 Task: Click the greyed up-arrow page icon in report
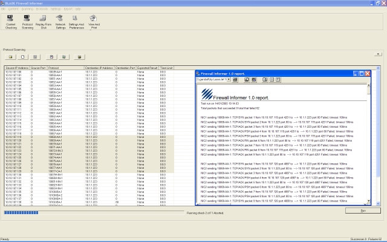click(272, 79)
